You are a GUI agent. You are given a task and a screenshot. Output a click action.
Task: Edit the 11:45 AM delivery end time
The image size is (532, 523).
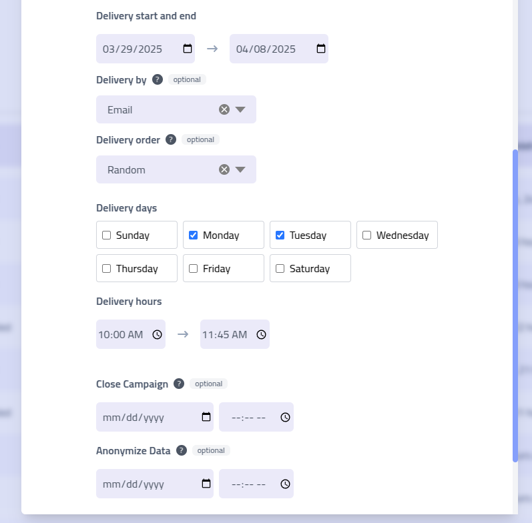pos(235,334)
